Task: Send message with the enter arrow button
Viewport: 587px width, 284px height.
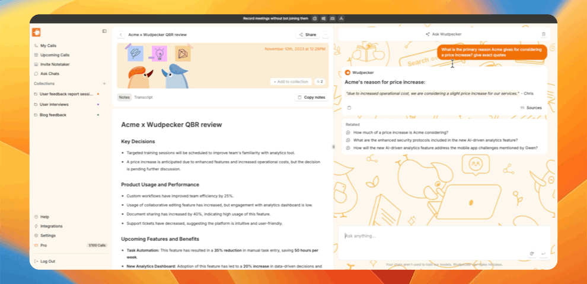Action: click(x=543, y=254)
